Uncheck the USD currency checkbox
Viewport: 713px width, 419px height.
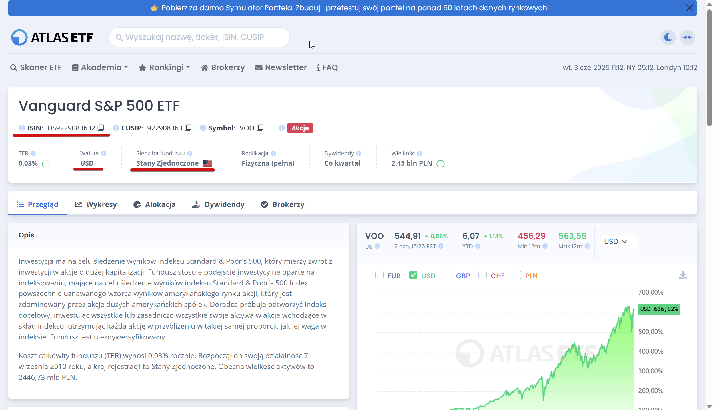(x=413, y=275)
